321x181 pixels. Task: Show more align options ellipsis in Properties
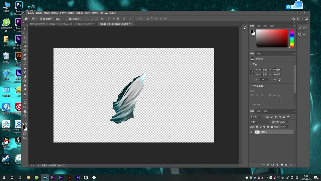click(x=280, y=100)
